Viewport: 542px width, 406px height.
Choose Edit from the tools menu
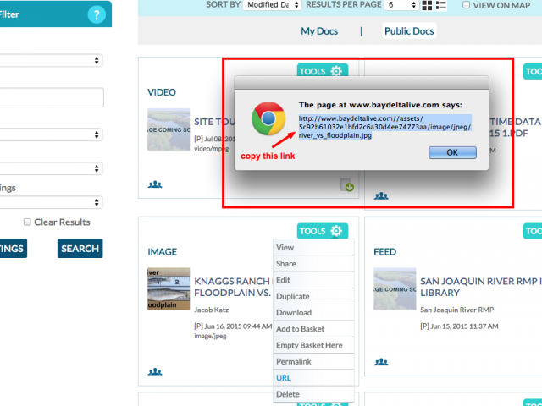click(313, 280)
